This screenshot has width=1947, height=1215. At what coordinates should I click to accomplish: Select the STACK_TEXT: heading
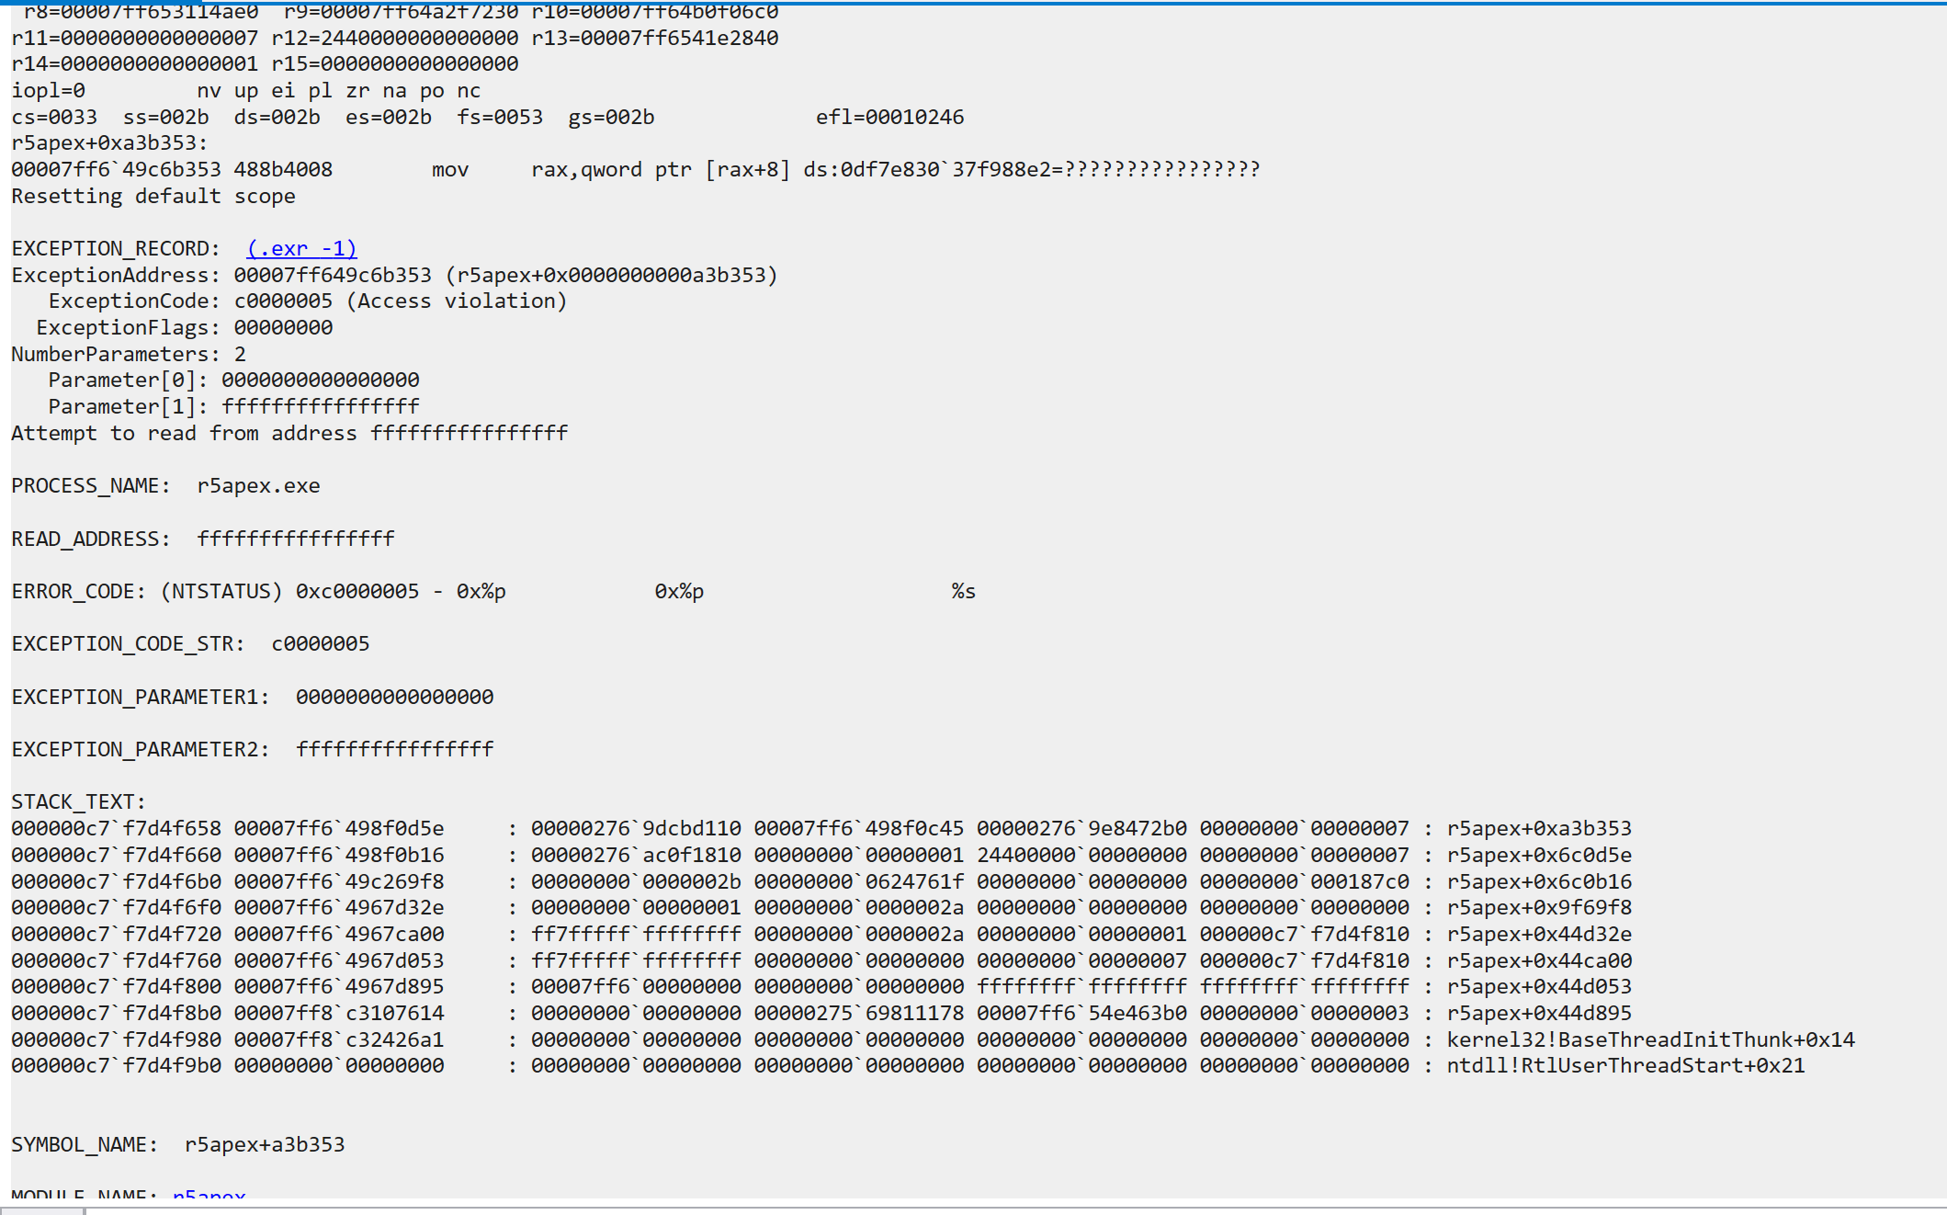78,802
